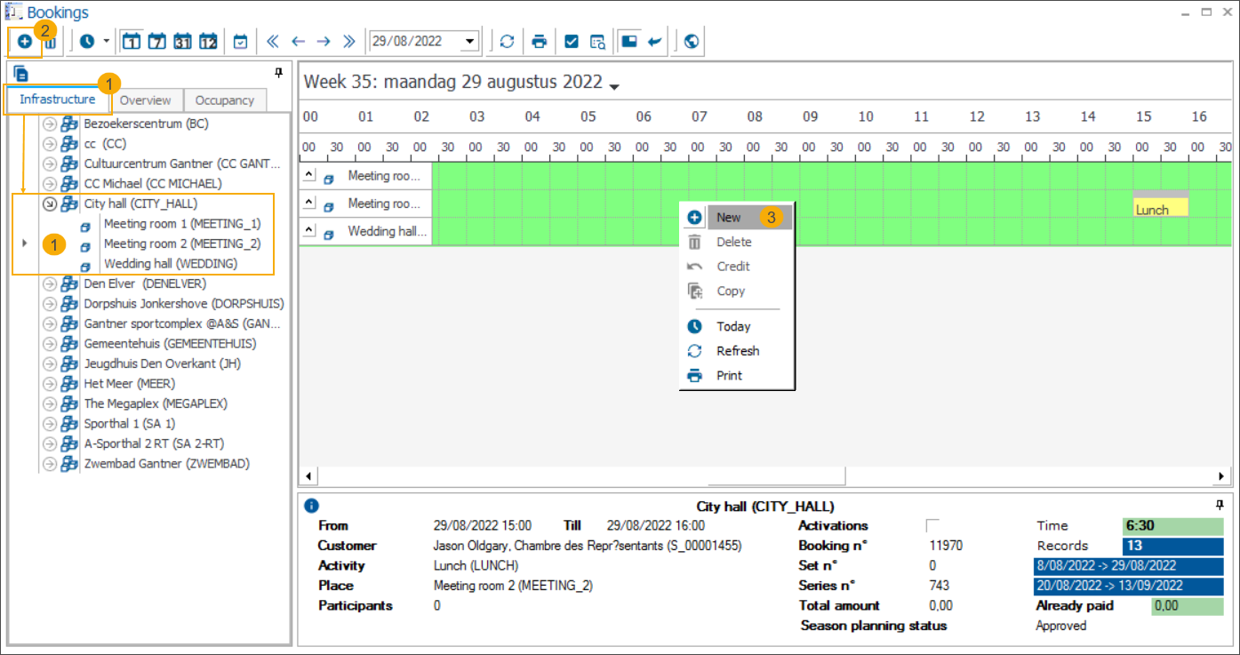Open the Refresh icon on the toolbar
This screenshot has height=655, width=1240.
[506, 40]
